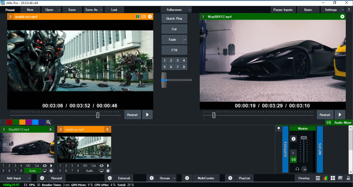Image resolution: width=353 pixels, height=187 pixels.
Task: Click the four-square grid layout icon
Action: (333, 178)
